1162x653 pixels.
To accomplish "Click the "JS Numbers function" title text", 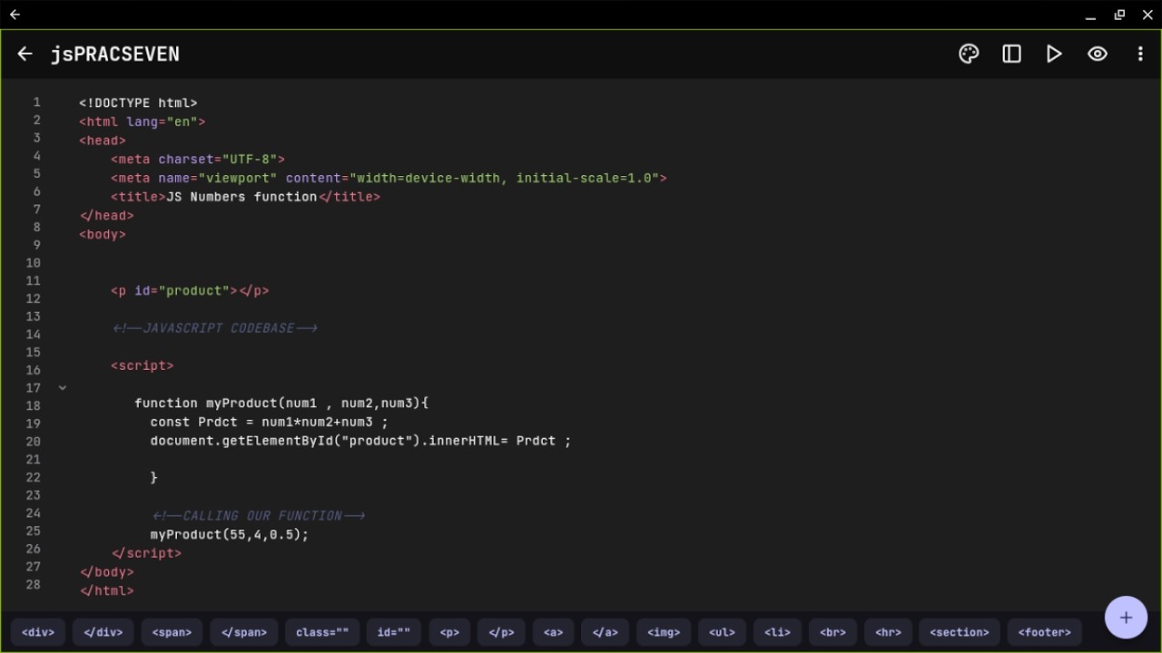I will point(242,197).
